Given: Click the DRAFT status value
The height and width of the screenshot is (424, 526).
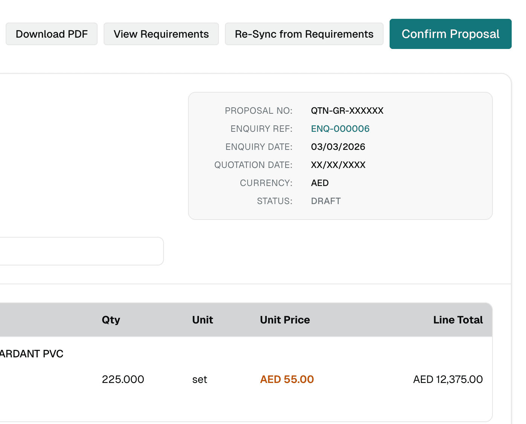Looking at the screenshot, I should point(326,201).
